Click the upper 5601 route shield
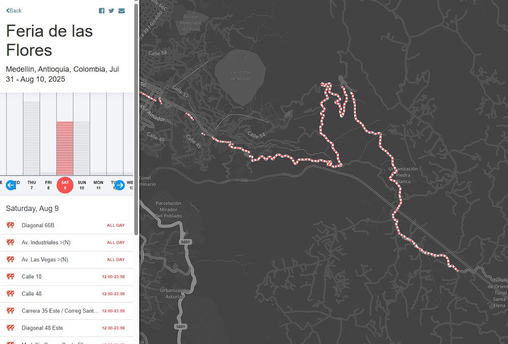Image resolution: width=508 pixels, height=344 pixels. 185,242
